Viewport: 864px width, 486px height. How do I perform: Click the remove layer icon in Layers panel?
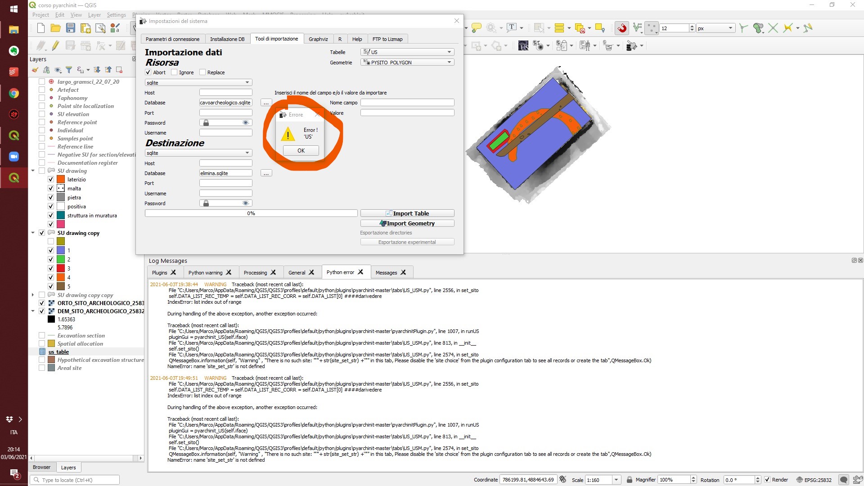[x=119, y=70]
